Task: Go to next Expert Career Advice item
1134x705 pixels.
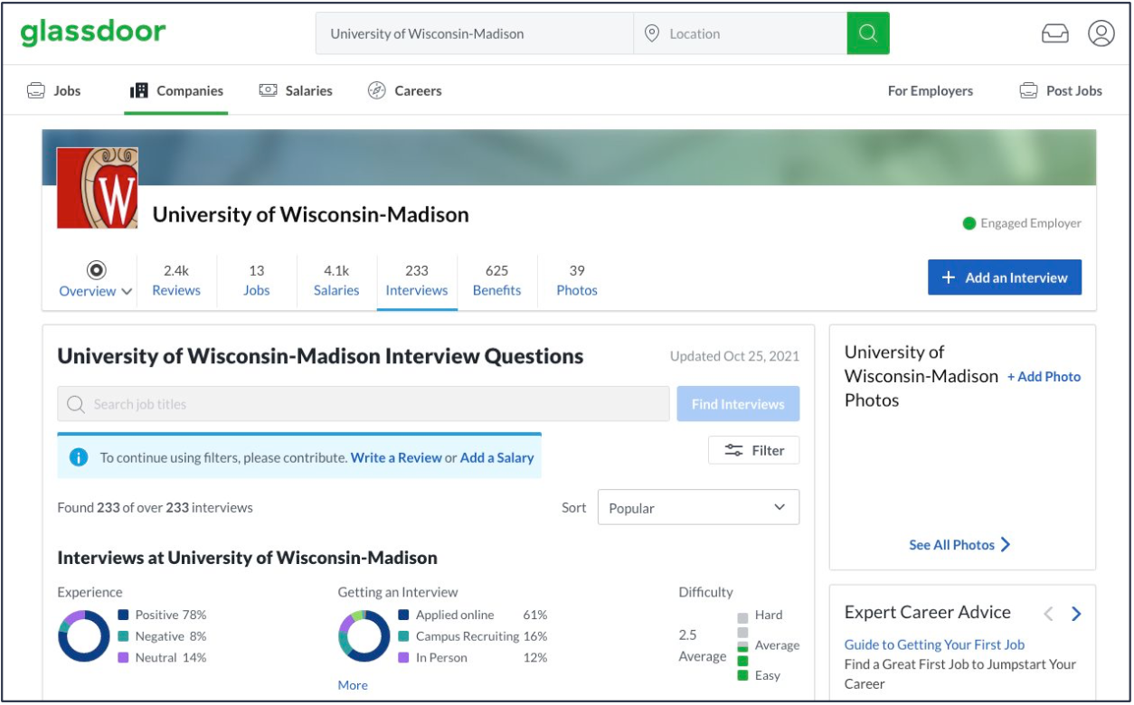Action: tap(1076, 614)
